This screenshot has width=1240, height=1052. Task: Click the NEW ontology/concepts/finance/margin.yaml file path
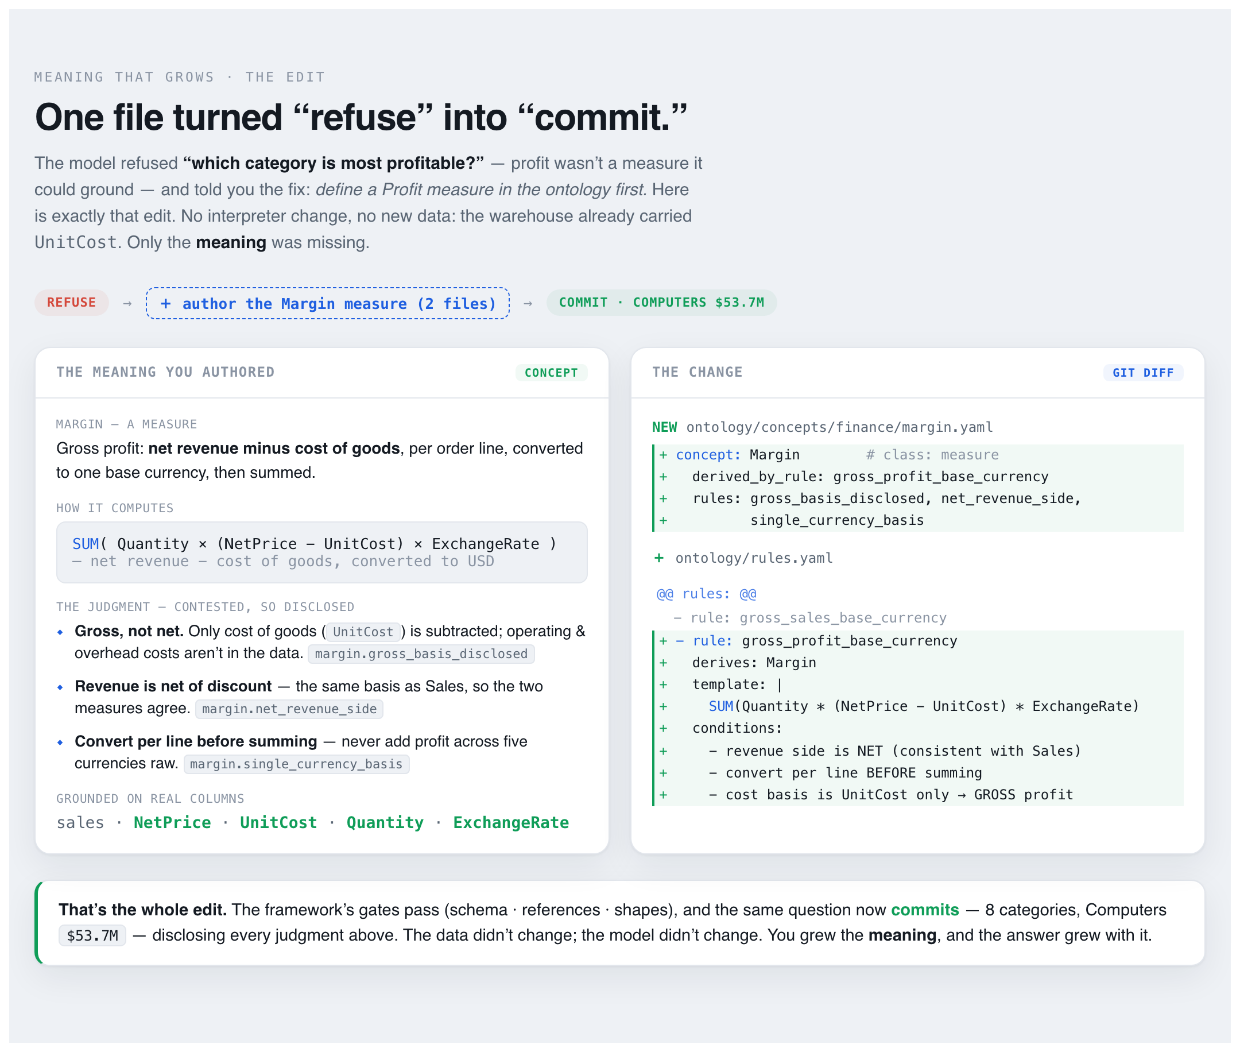tap(823, 427)
